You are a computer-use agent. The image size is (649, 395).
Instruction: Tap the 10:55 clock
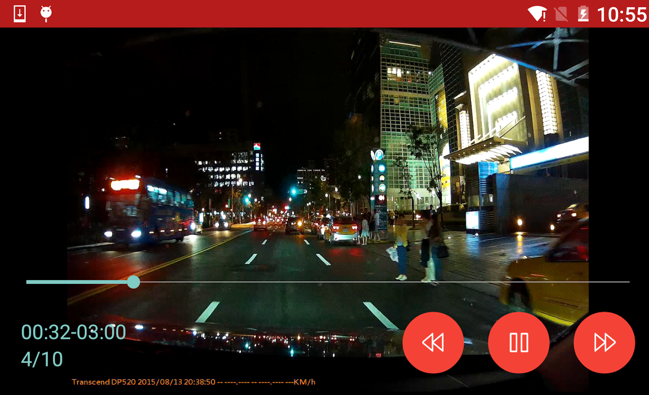pyautogui.click(x=622, y=14)
